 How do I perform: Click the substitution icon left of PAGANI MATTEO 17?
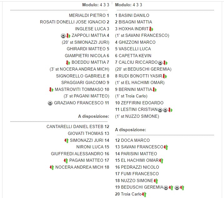pyautogui.click(x=66, y=161)
